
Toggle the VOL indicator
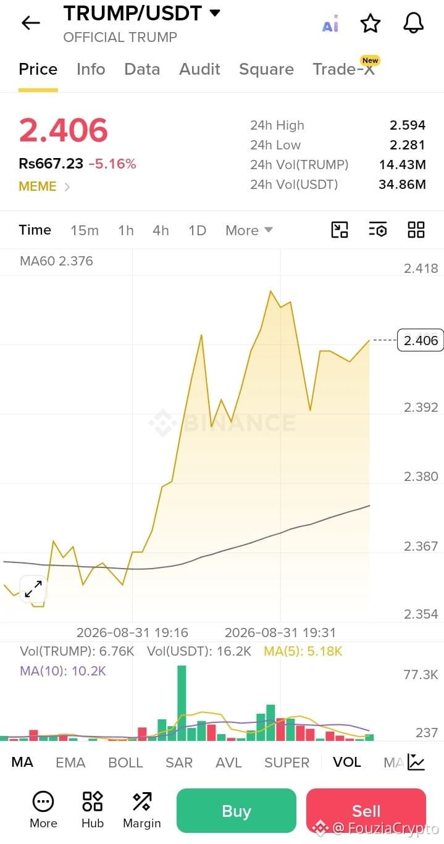tap(347, 762)
